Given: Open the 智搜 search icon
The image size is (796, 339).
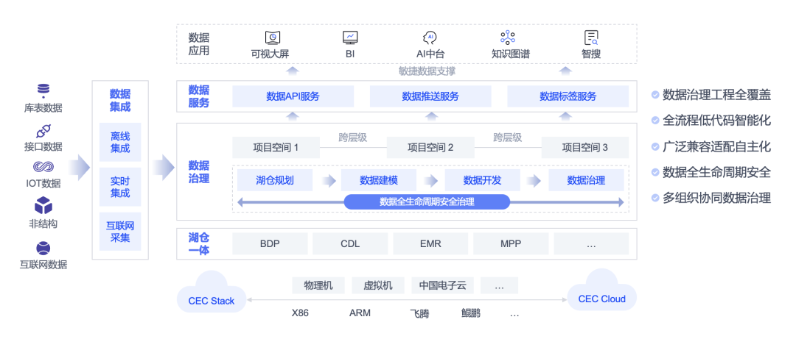Looking at the screenshot, I should (x=591, y=38).
